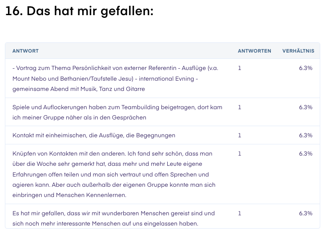
Task: Click the count 1 in the Spiele row
Action: click(240, 107)
